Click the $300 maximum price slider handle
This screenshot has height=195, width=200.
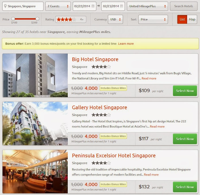click(x=37, y=19)
